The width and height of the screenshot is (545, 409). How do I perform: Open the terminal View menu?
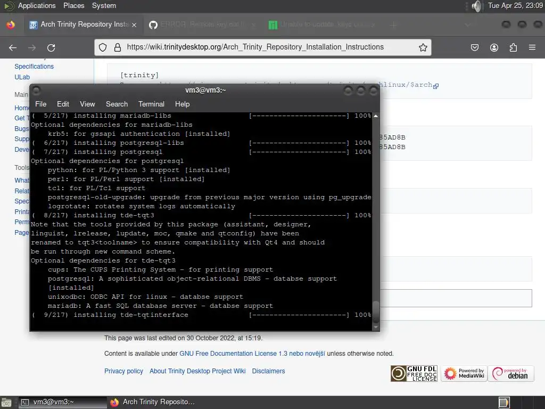87,104
